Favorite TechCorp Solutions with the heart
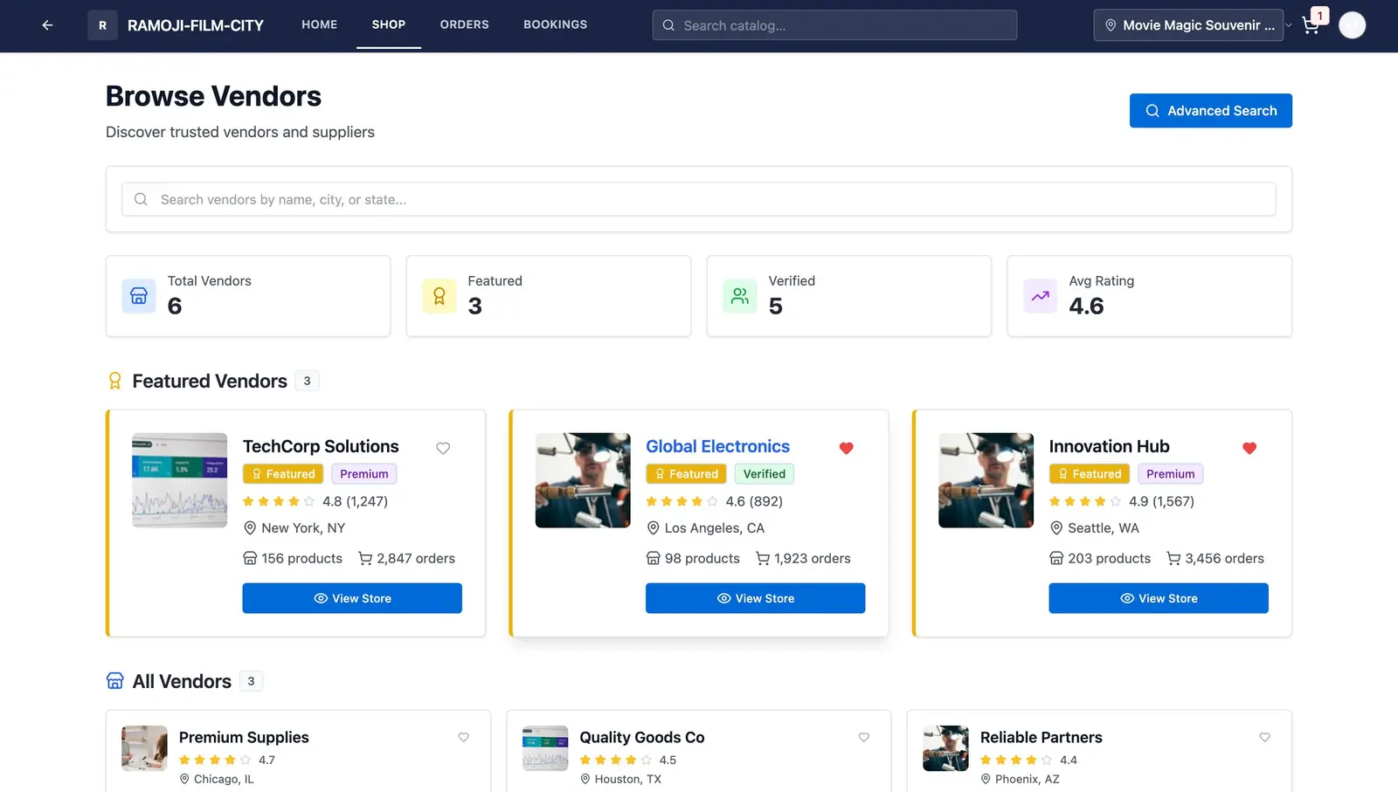The width and height of the screenshot is (1398, 792). (443, 448)
